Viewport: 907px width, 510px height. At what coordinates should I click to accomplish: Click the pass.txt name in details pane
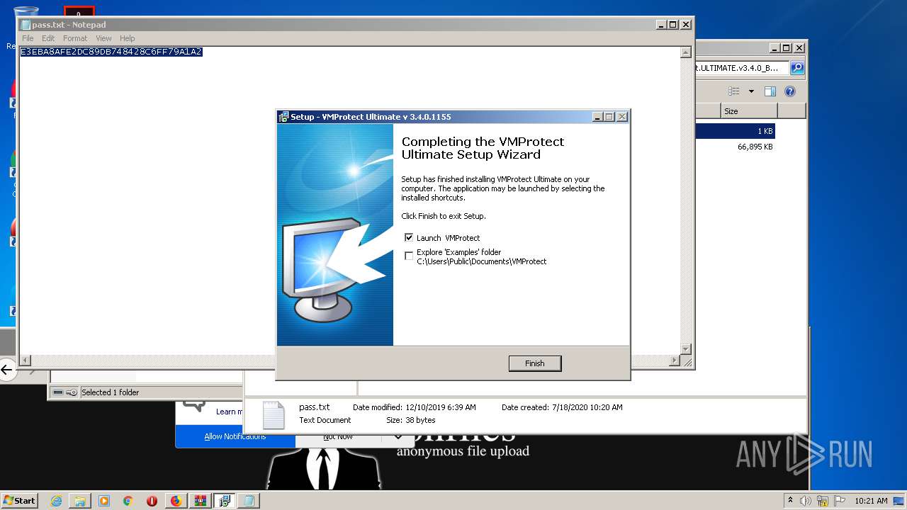pos(315,407)
